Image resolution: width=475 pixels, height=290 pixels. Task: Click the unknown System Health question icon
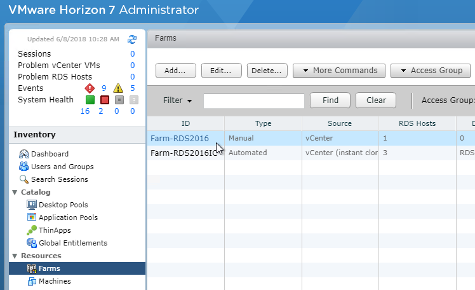(x=134, y=100)
